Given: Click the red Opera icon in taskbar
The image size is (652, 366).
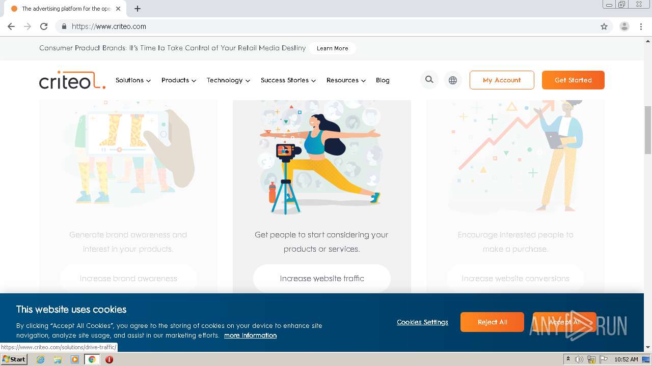Looking at the screenshot, I should tap(109, 359).
